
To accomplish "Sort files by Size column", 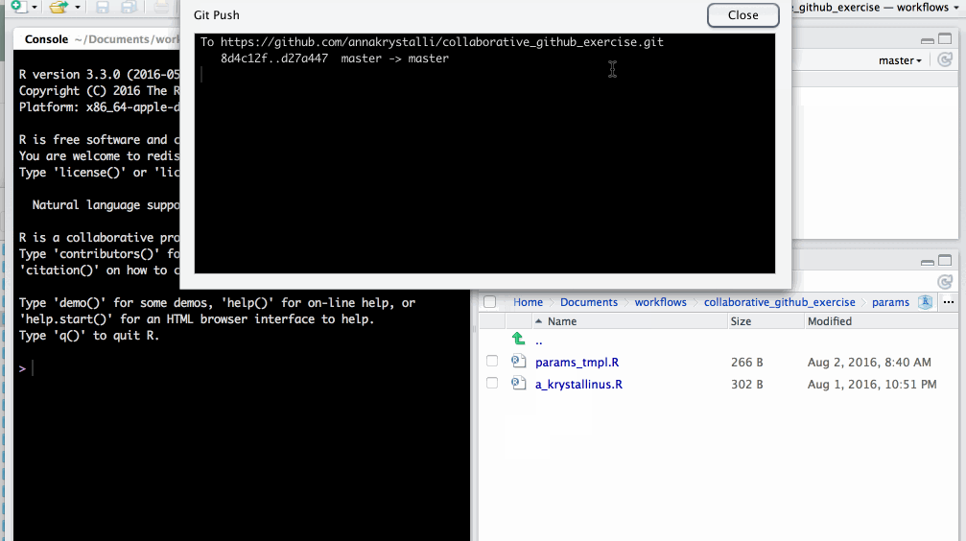I will 766,321.
